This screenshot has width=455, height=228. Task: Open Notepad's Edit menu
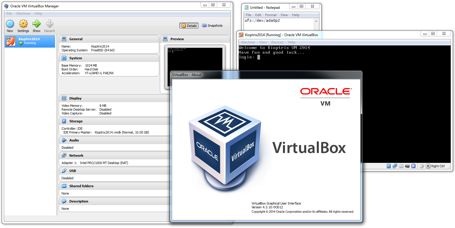click(x=258, y=15)
